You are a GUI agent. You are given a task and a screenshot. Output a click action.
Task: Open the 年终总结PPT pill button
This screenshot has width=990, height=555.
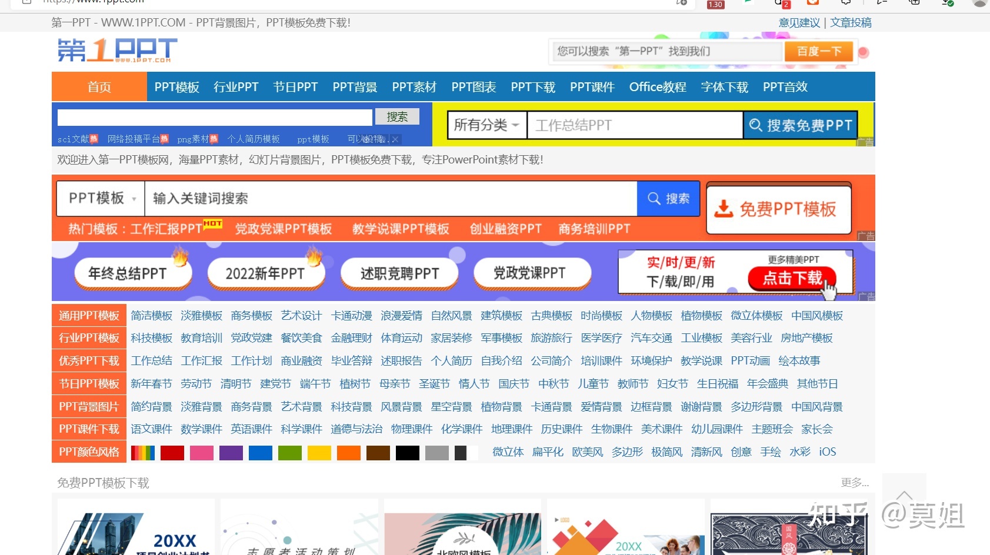tap(133, 273)
